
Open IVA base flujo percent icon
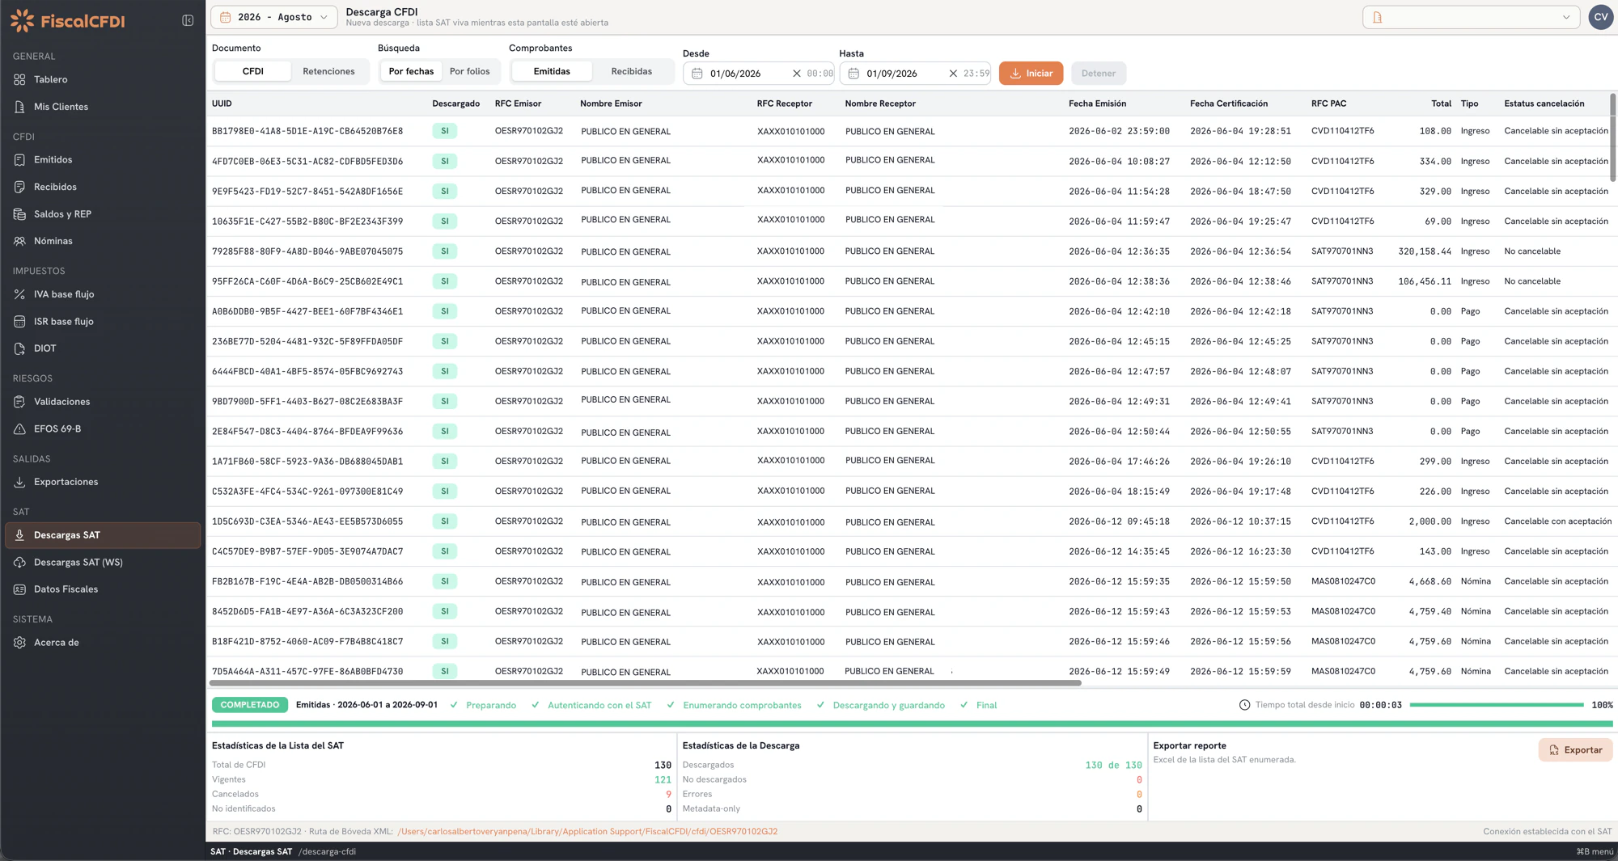[19, 294]
